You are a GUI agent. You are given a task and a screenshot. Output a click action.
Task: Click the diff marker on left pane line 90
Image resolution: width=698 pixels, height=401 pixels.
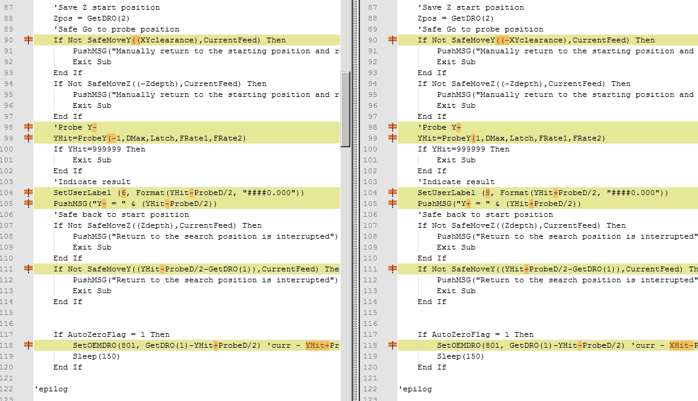(x=28, y=40)
